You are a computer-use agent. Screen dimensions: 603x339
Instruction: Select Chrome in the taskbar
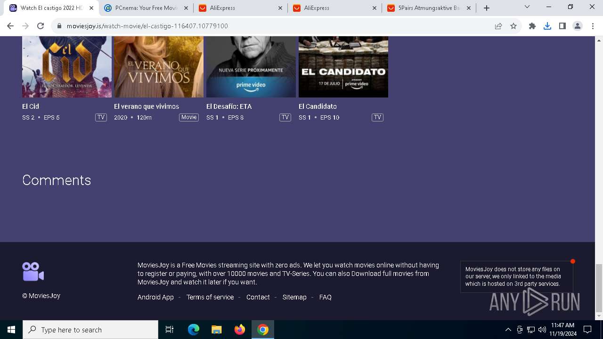pos(263,330)
